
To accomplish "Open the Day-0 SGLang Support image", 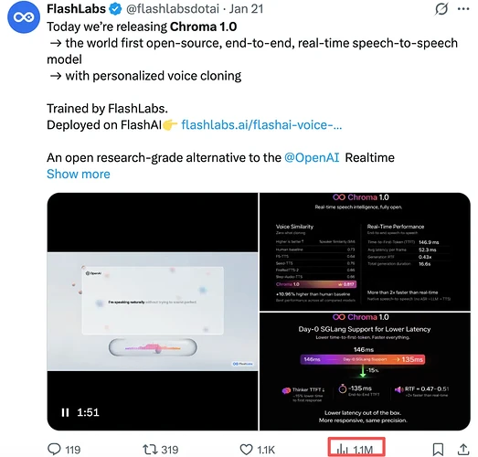I will pos(365,372).
